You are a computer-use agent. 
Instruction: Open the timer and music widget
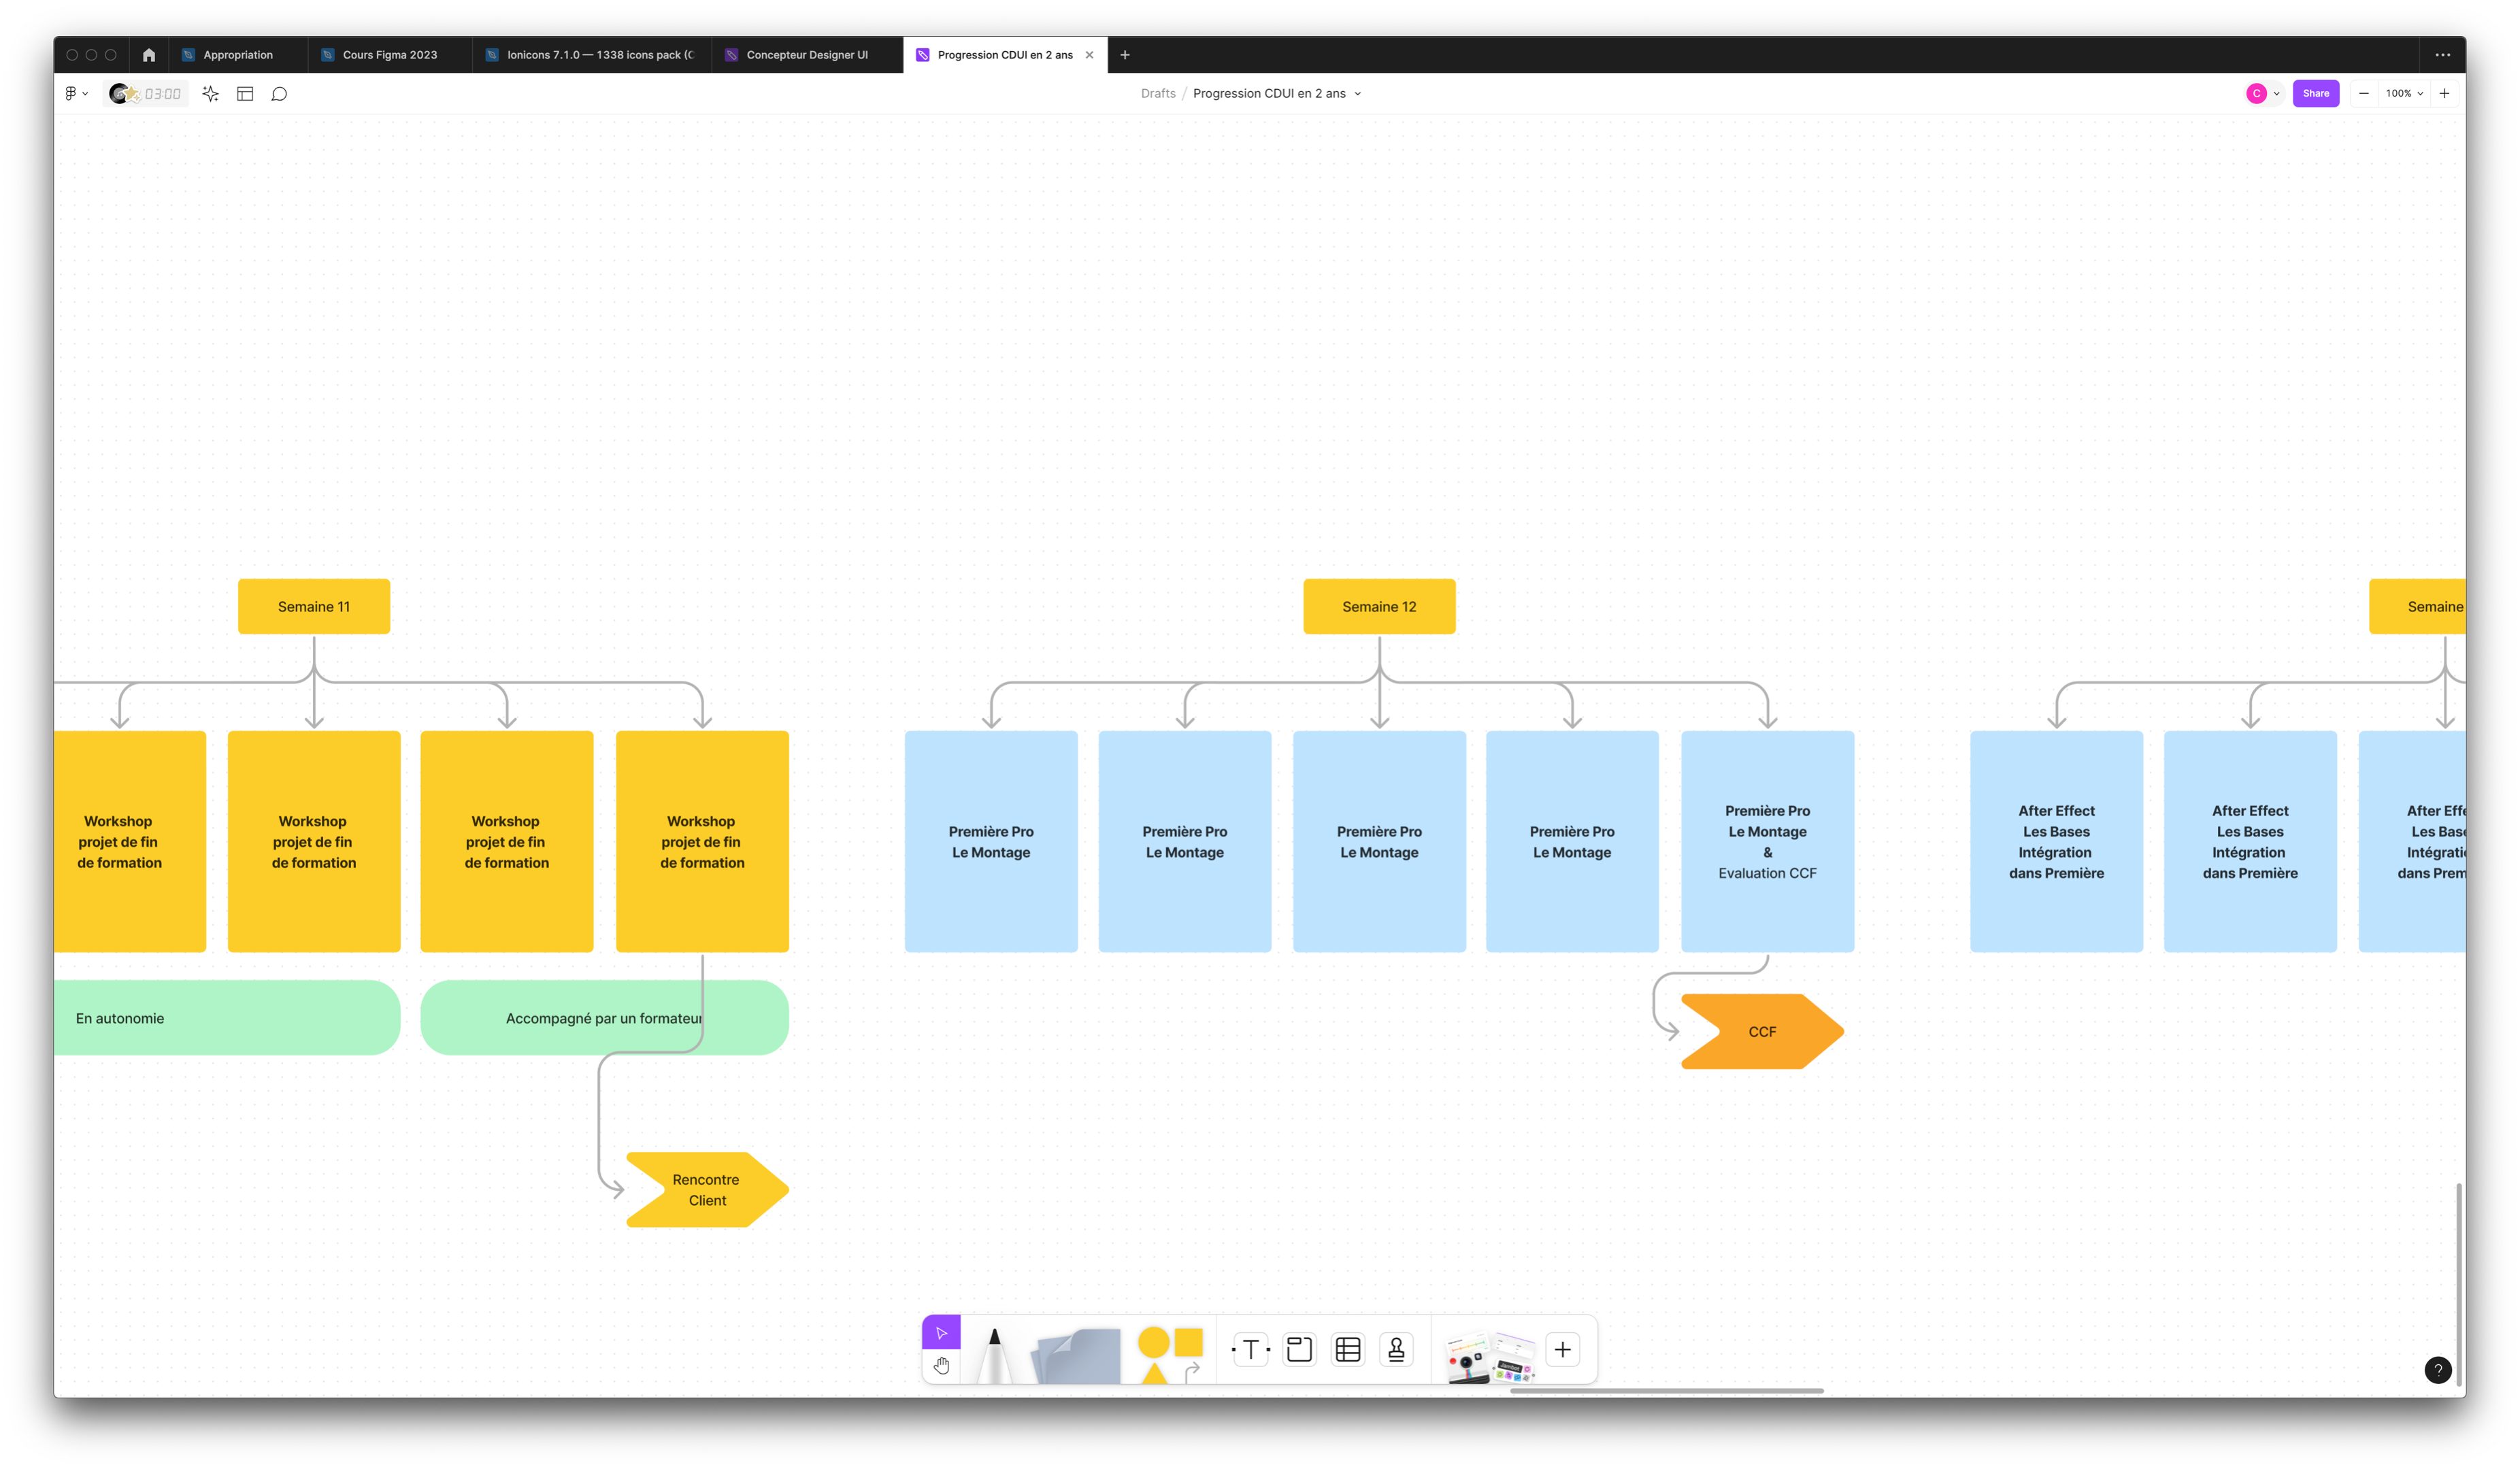[146, 94]
